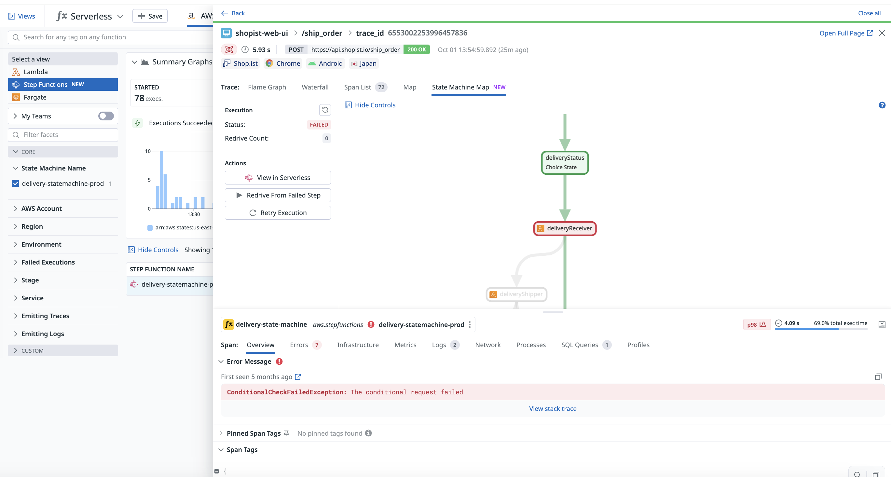Open the three-dot menu beside delivery-statemachine-prod
This screenshot has height=477, width=891.
coord(469,324)
